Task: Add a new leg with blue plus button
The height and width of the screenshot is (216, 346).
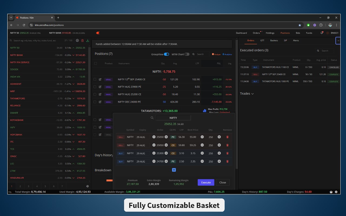Action: pos(174,170)
